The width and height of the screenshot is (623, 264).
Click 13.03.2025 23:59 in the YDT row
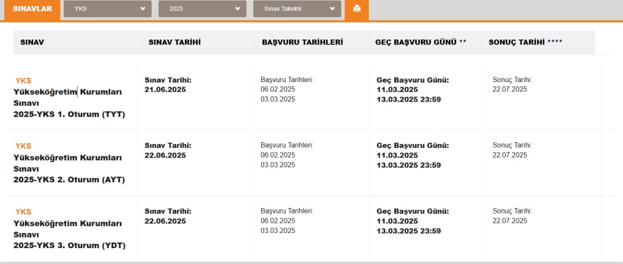click(x=409, y=231)
